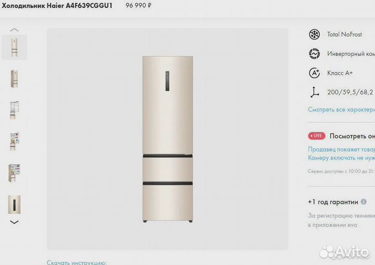375x265 pixels.
Task: Show next thumbnails with down chevron
Action: 15,222
